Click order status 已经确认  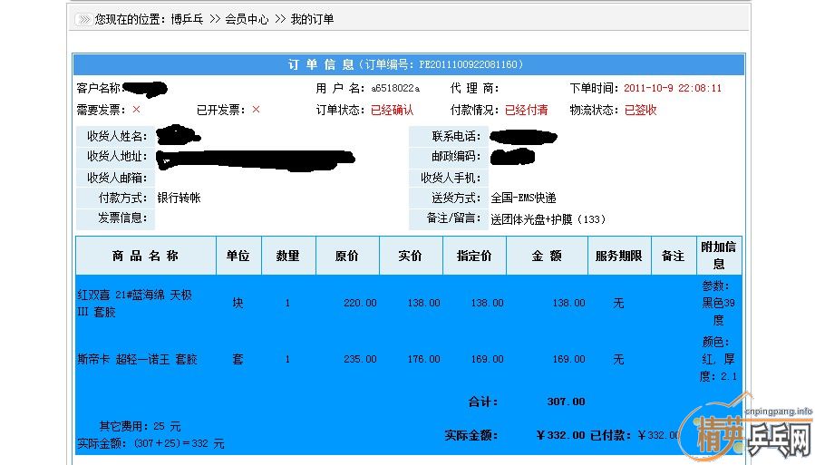[x=392, y=111]
